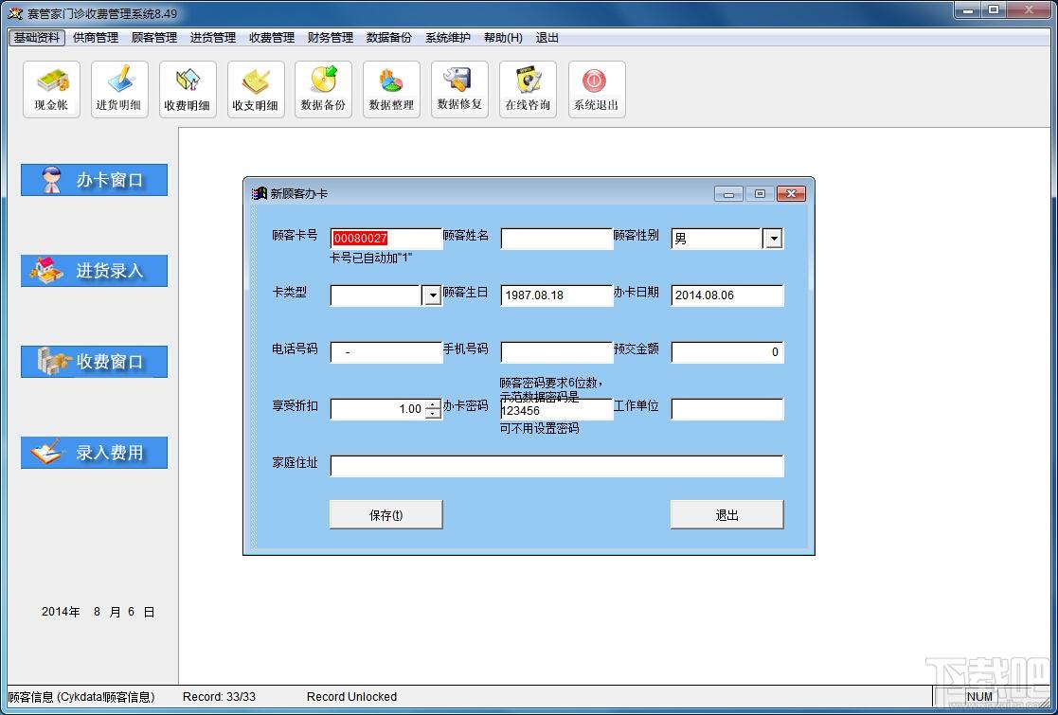
Task: Open the 进货管理 menu
Action: click(x=213, y=38)
